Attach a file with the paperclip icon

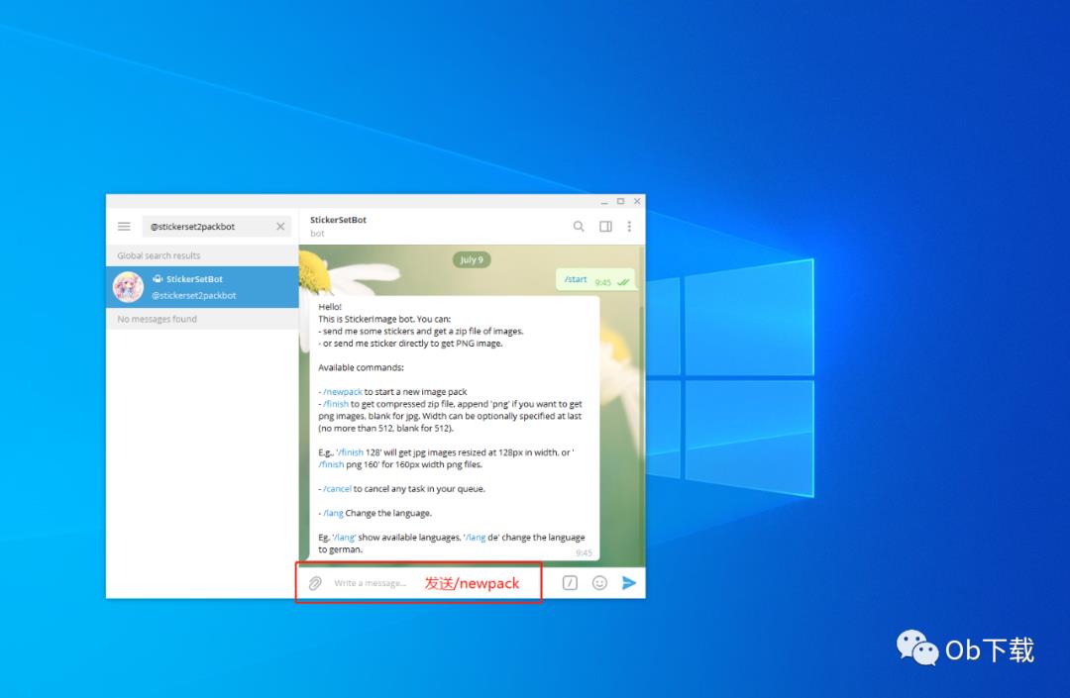tap(315, 583)
